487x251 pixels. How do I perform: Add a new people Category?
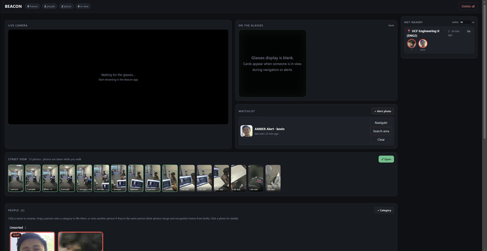[x=384, y=210]
